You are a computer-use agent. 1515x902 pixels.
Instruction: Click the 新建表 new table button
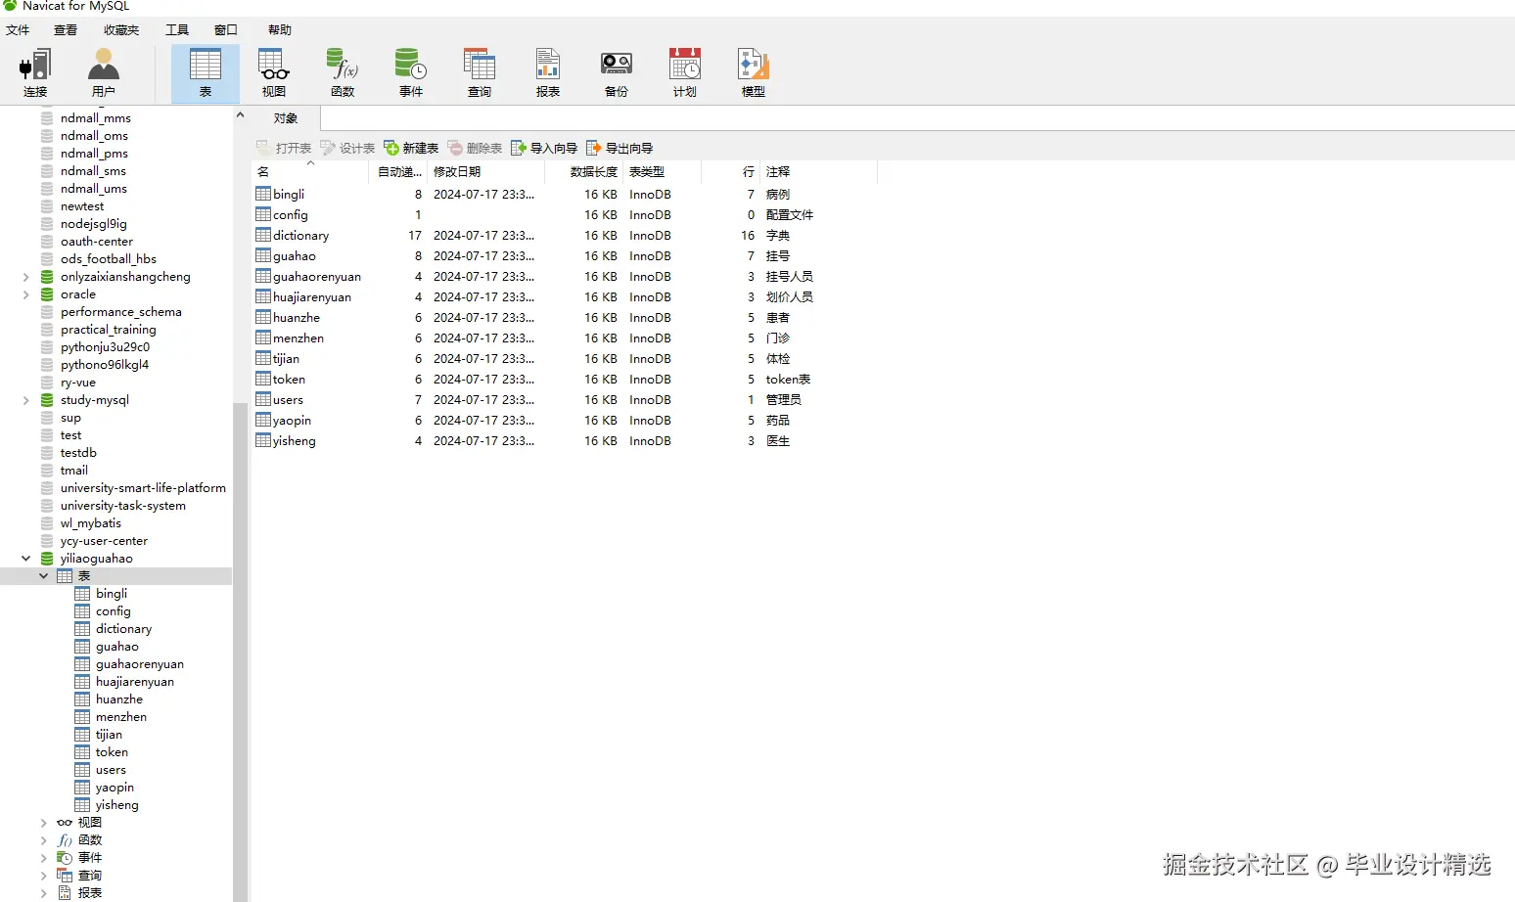[411, 148]
